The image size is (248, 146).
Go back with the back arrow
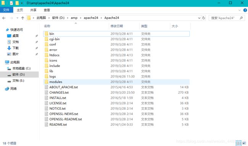pos(4,18)
